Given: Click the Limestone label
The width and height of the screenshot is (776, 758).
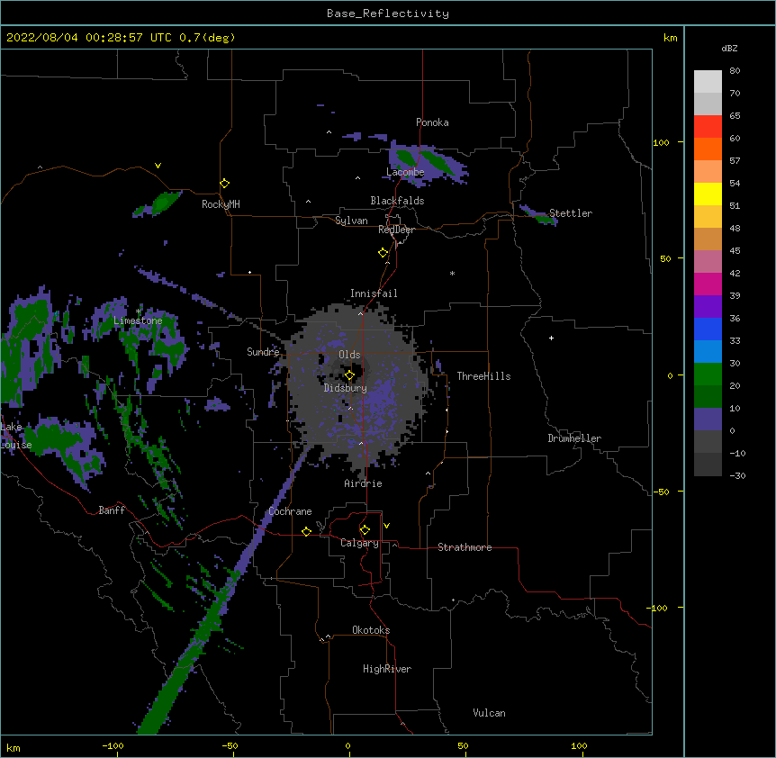Looking at the screenshot, I should point(138,320).
